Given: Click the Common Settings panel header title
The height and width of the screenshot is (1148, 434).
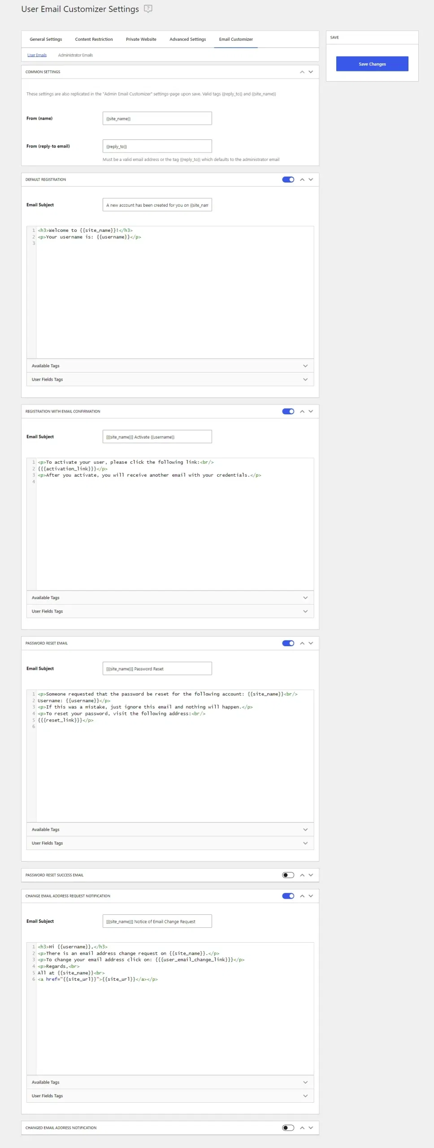Looking at the screenshot, I should pyautogui.click(x=43, y=72).
